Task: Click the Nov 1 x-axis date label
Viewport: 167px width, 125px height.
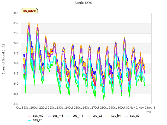Action: pyautogui.click(x=134, y=108)
